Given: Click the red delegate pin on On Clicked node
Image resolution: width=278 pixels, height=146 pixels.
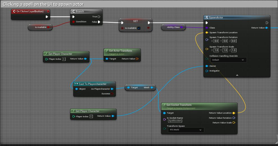Looking at the screenshot, I should click(x=48, y=11).
